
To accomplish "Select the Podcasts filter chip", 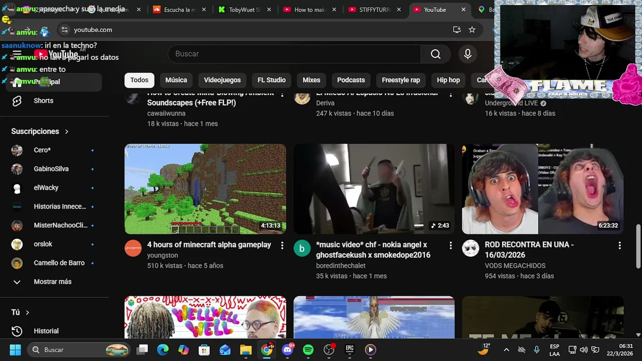I will (351, 80).
